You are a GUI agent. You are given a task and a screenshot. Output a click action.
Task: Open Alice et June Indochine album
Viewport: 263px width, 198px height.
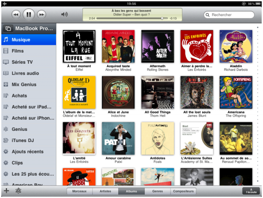click(118, 93)
